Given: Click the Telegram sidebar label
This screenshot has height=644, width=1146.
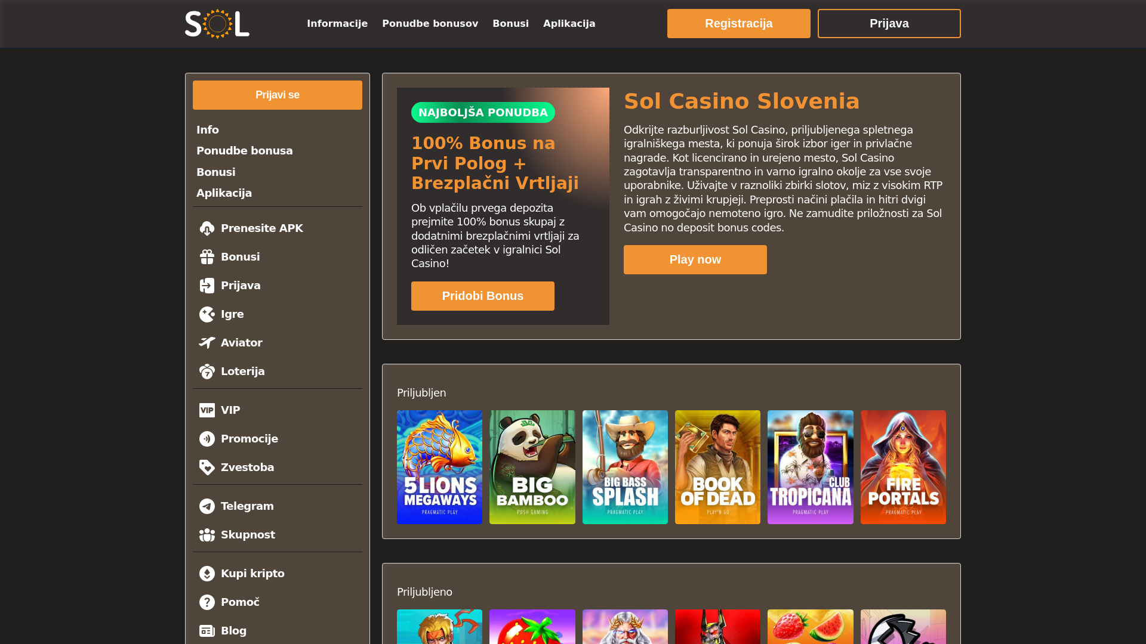Looking at the screenshot, I should pyautogui.click(x=247, y=506).
